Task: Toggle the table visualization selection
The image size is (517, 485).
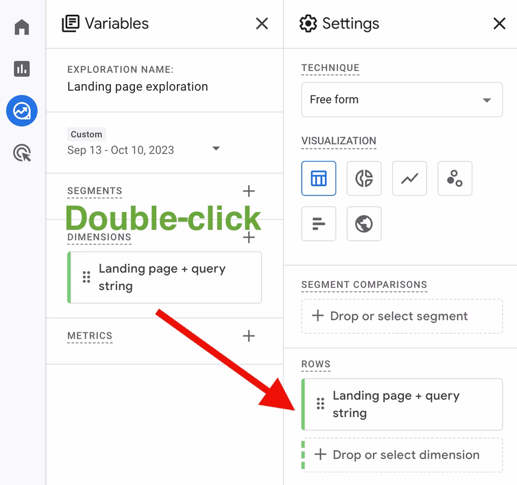Action: pos(319,179)
